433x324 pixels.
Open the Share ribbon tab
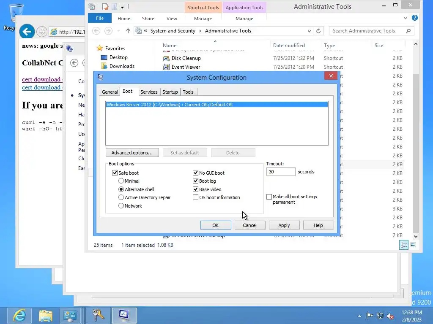tap(148, 19)
